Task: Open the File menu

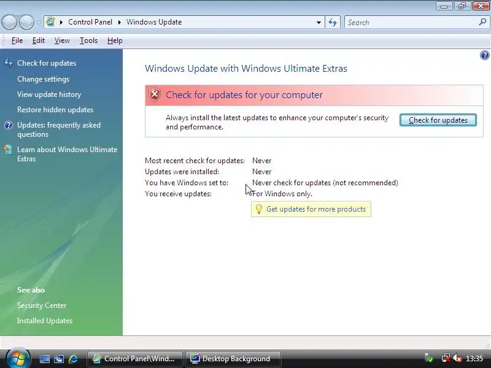Action: tap(17, 40)
